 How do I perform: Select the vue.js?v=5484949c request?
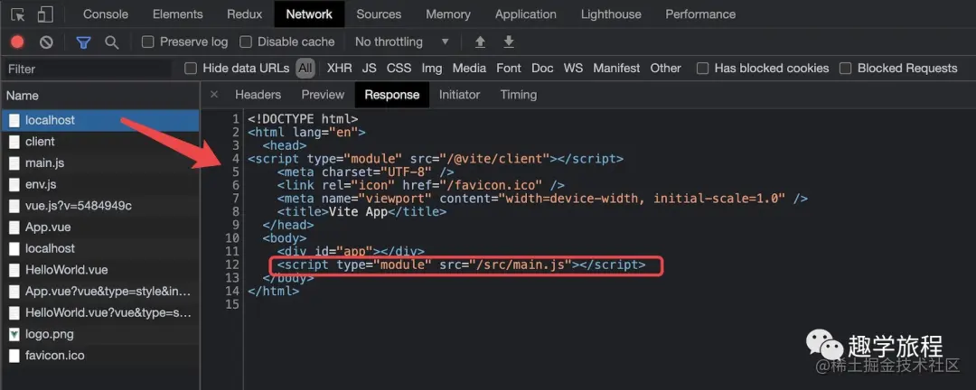[99, 206]
